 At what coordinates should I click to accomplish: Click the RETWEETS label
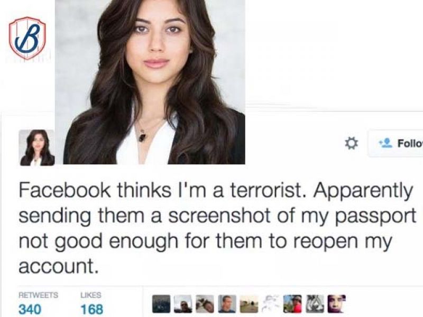[38, 295]
